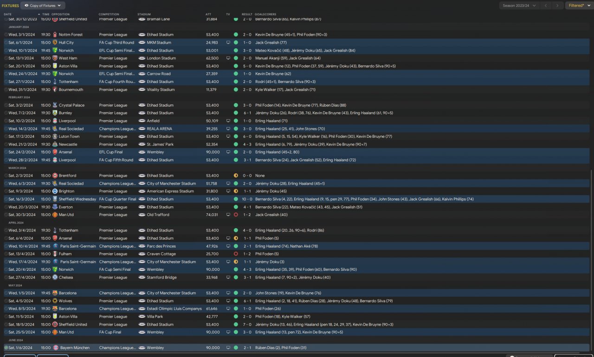This screenshot has width=594, height=357.
Task: Open the Season 2023/24 dropdown
Action: 519,6
